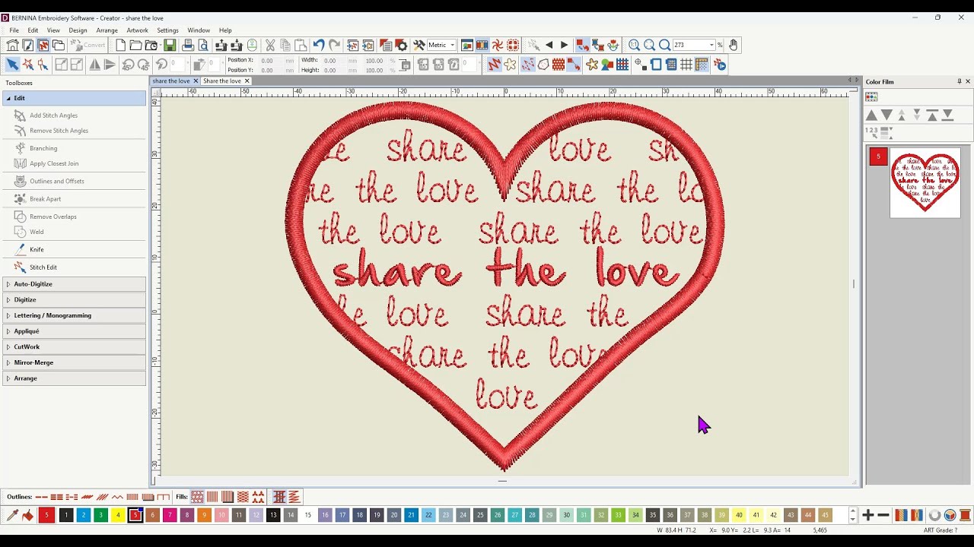Click Break Apart in Edit toolbox
The image size is (974, 547).
click(45, 199)
